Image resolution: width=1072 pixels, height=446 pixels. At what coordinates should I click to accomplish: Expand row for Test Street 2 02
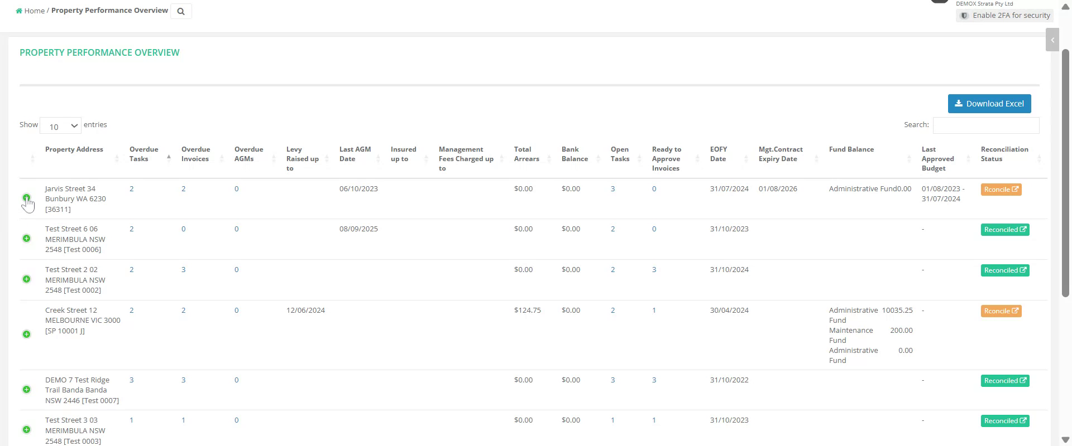click(x=26, y=279)
